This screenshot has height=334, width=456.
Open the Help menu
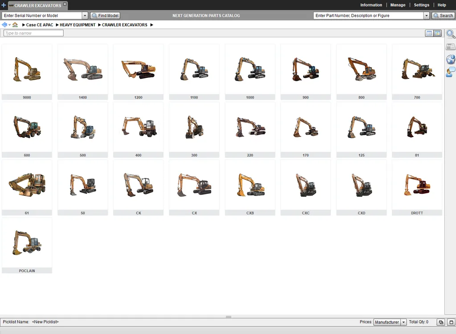[x=441, y=5]
